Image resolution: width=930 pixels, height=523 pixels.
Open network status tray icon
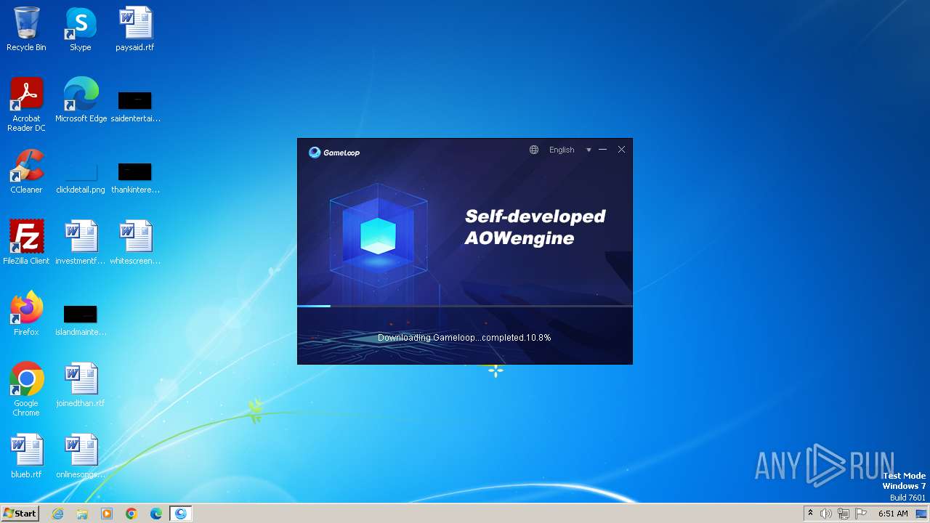(x=844, y=514)
